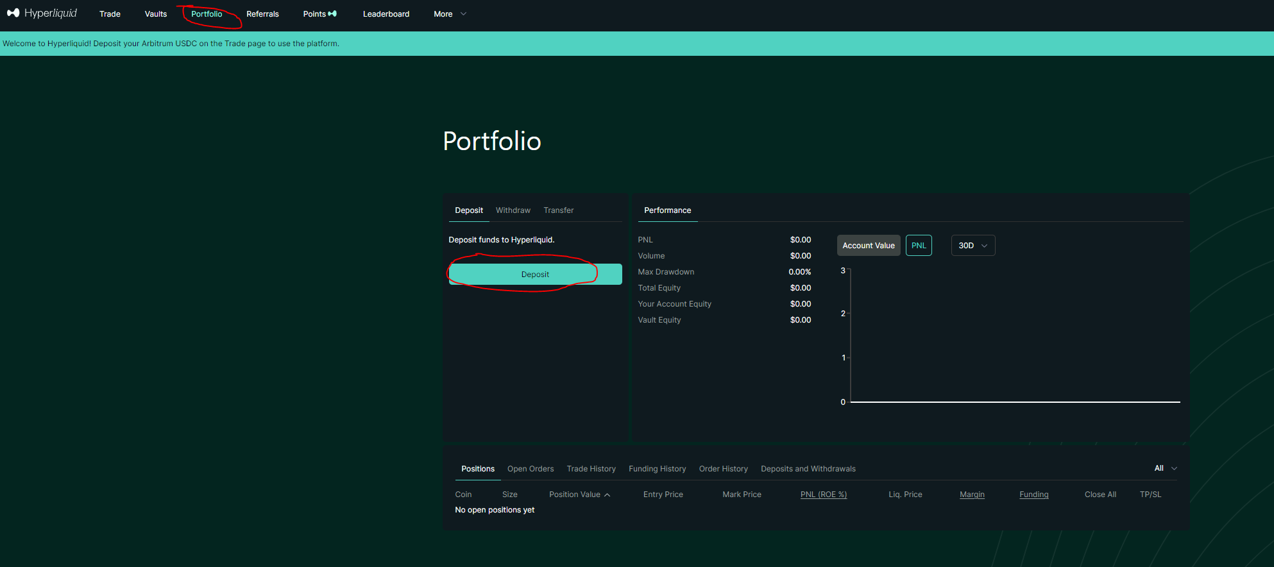The image size is (1274, 567).
Task: Click the 'No open positions yet' message
Action: tap(495, 510)
